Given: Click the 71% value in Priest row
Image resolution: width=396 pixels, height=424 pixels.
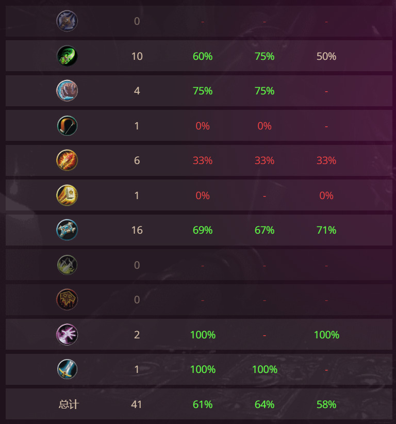Looking at the screenshot, I should [326, 230].
